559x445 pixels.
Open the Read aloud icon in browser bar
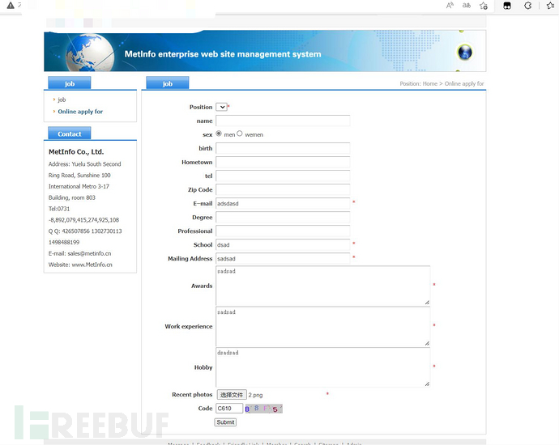450,6
